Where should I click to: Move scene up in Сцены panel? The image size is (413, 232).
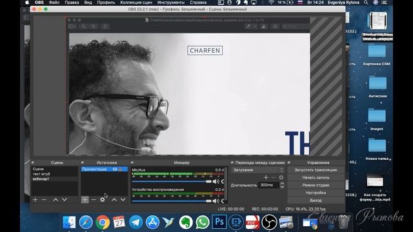click(55, 200)
